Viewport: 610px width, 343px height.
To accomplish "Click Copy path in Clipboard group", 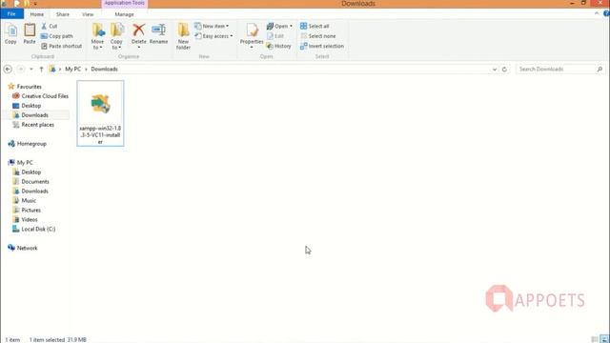I will click(57, 36).
